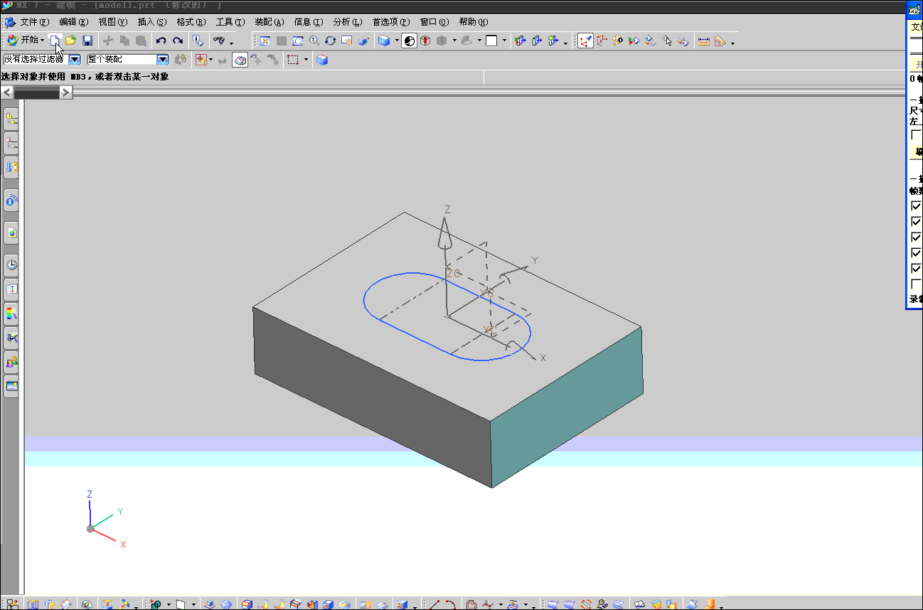Open the 视图 (View) menu
The height and width of the screenshot is (610, 923).
coord(113,22)
